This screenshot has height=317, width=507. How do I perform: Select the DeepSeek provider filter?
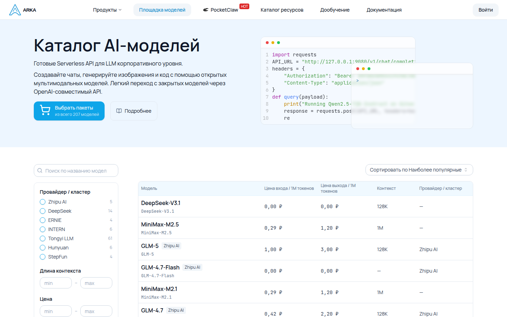[43, 211]
